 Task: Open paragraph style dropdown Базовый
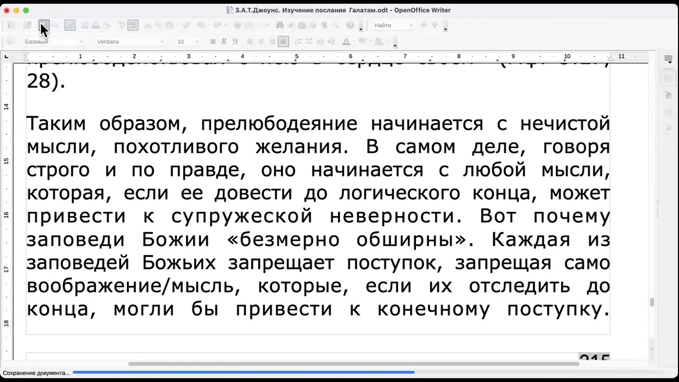coord(81,41)
